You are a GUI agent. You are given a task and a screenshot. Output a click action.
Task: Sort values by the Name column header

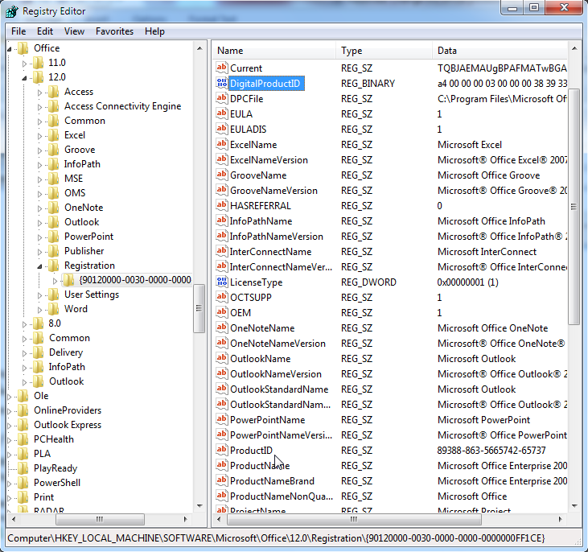pos(274,50)
